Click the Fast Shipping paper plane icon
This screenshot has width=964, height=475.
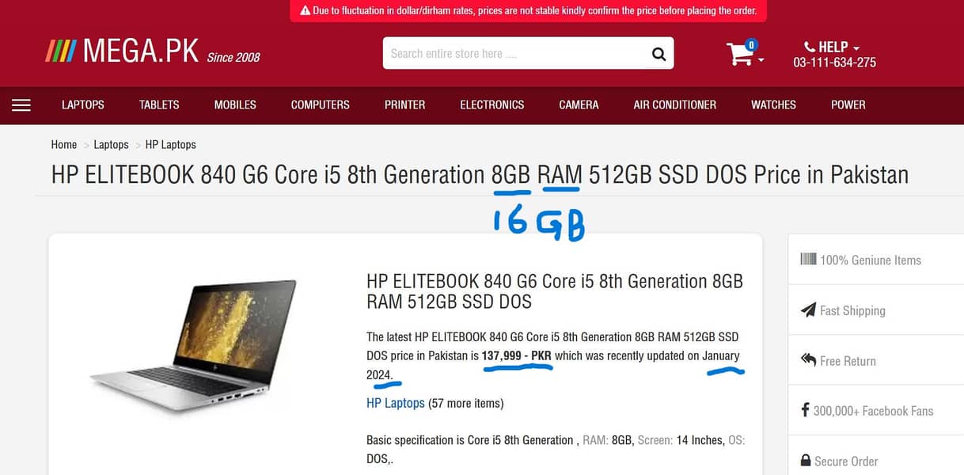pyautogui.click(x=808, y=310)
